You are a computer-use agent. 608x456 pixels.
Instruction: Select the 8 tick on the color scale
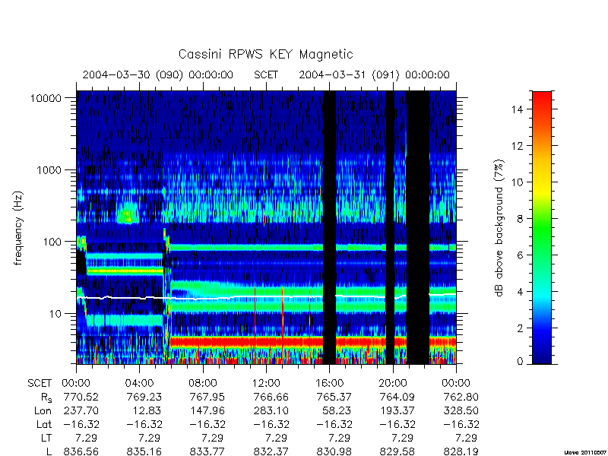(520, 219)
